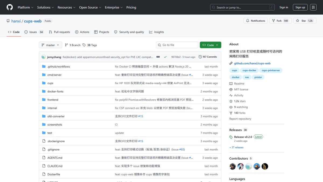Click the link icon beside github.com/hanxi/cups-web
Screen dimensions: 323x182
[231, 63]
